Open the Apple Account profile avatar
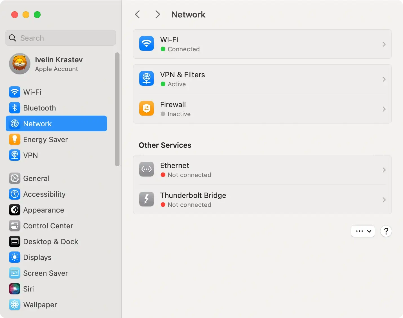The height and width of the screenshot is (318, 403). 20,64
